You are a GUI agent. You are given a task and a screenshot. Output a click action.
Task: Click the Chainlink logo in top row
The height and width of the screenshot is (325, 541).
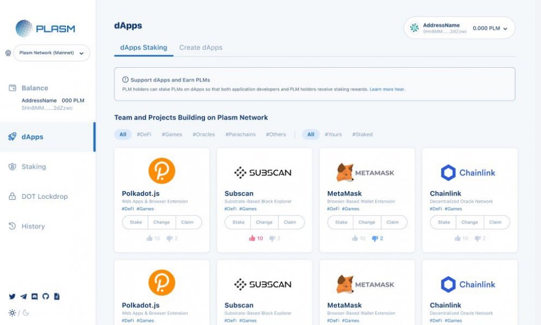pyautogui.click(x=468, y=172)
